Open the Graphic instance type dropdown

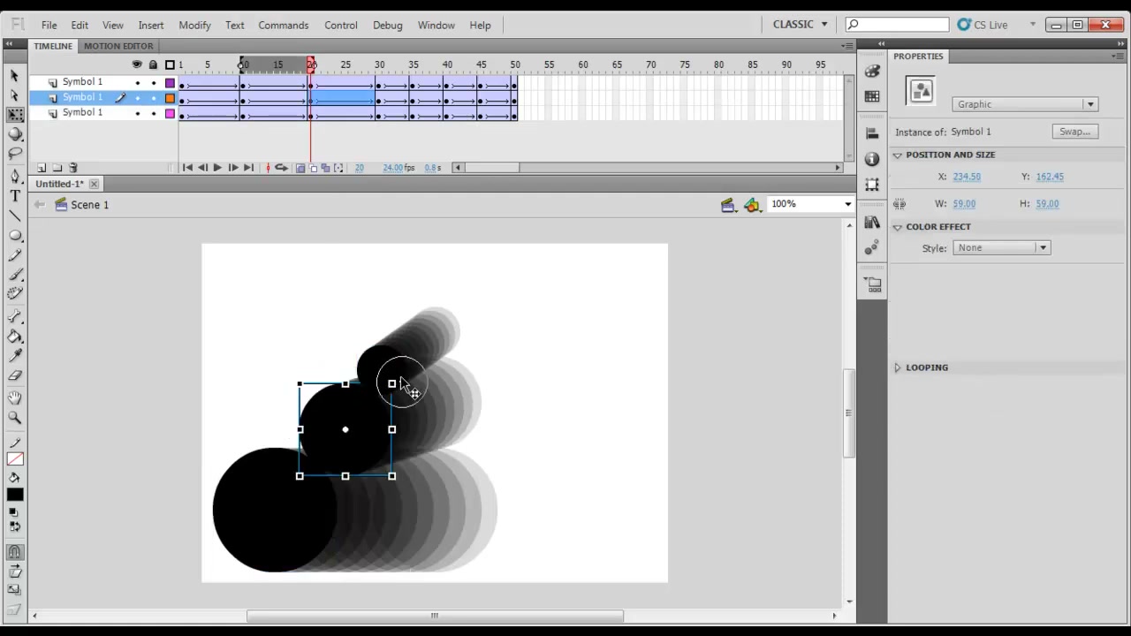[1025, 104]
